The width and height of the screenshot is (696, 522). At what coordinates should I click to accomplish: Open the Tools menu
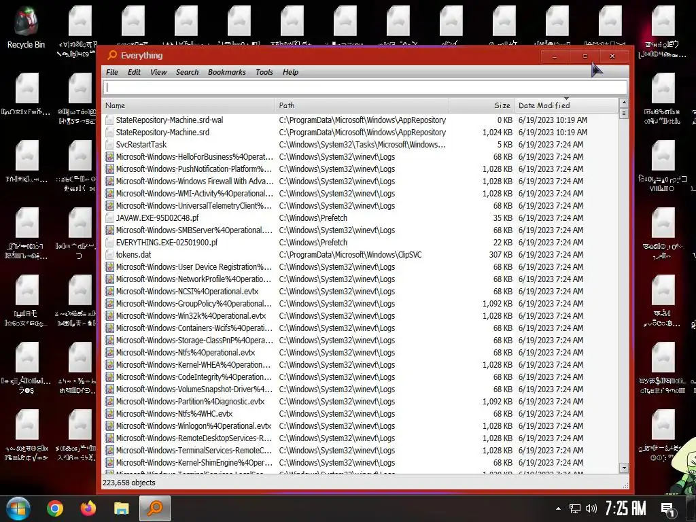click(264, 72)
